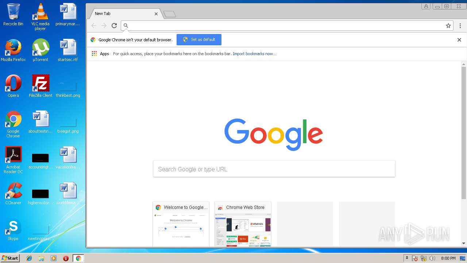
Task: Click Import bookmarks now link
Action: 254,54
